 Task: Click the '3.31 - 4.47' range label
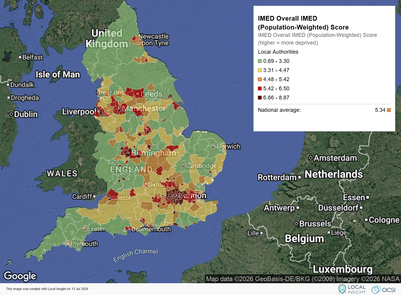[276, 70]
